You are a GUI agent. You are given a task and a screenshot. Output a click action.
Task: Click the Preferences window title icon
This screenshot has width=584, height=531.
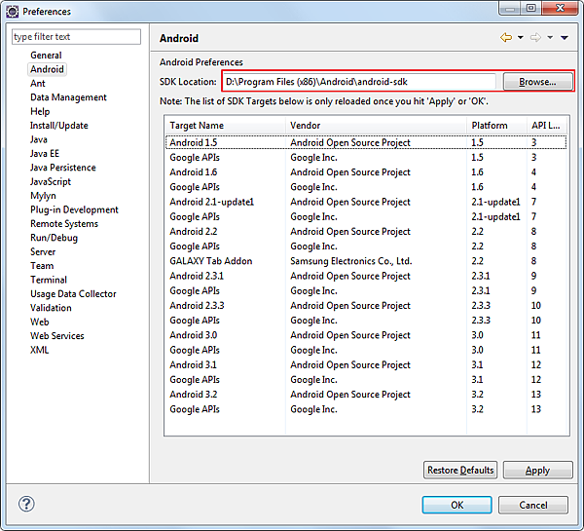pyautogui.click(x=12, y=12)
